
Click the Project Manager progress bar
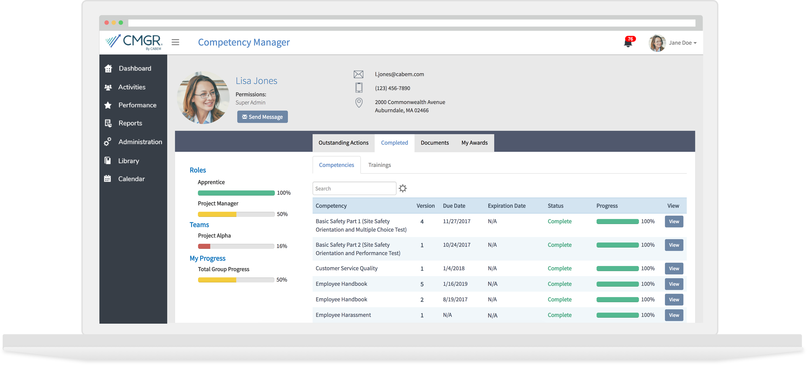coord(236,214)
